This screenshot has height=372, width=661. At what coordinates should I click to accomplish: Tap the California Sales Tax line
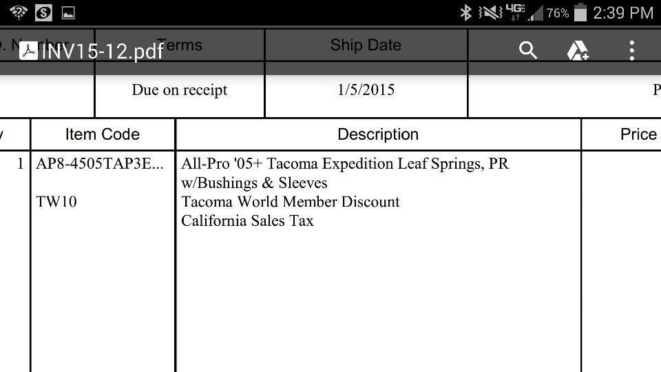click(247, 220)
